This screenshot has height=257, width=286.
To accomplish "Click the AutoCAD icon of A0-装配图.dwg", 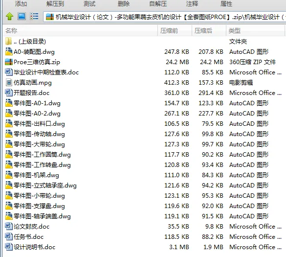I will pos(9,51).
